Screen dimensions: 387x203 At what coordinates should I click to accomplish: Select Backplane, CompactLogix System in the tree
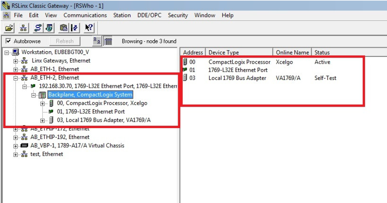(x=90, y=95)
